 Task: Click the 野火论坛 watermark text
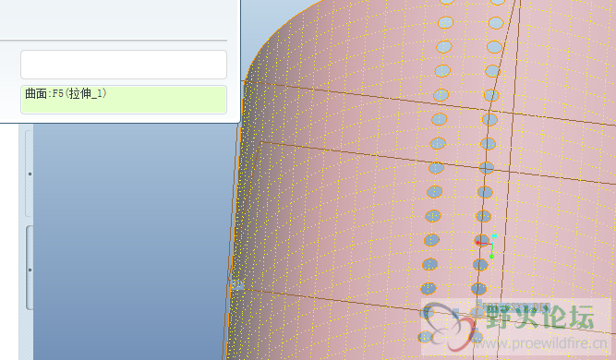click(x=540, y=317)
